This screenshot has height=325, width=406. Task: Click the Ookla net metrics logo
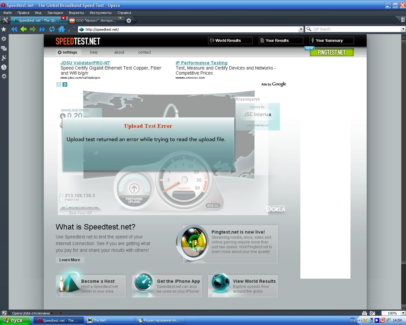(276, 208)
